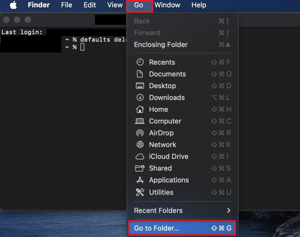Screen dimensions: 300x237
Task: Select Computer in the Go menu
Action: (182, 121)
